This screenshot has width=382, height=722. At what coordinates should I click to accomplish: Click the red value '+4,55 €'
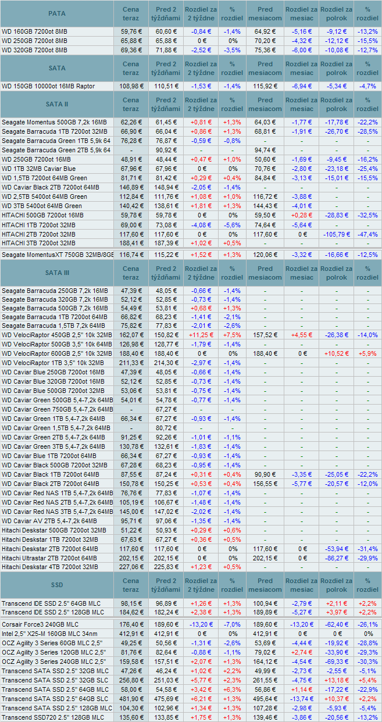(x=301, y=335)
